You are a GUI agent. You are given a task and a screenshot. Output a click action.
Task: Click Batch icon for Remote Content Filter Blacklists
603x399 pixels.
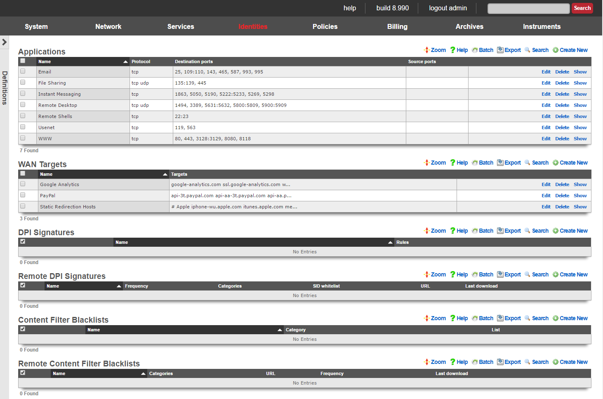click(475, 362)
